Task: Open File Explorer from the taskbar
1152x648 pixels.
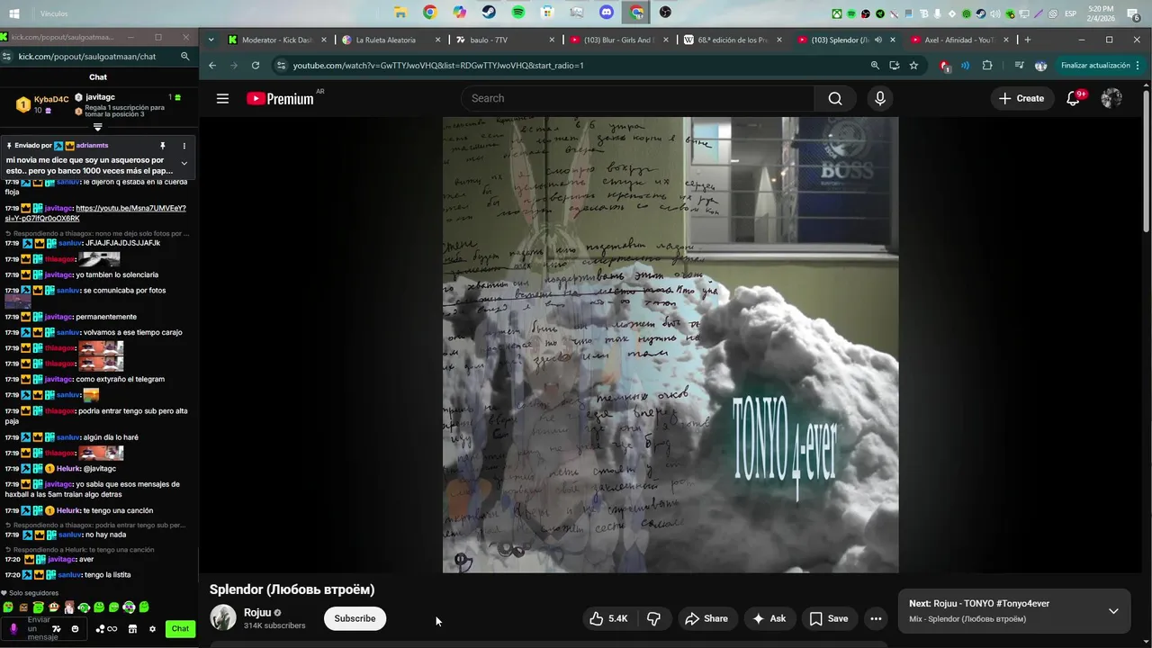Action: pyautogui.click(x=400, y=13)
